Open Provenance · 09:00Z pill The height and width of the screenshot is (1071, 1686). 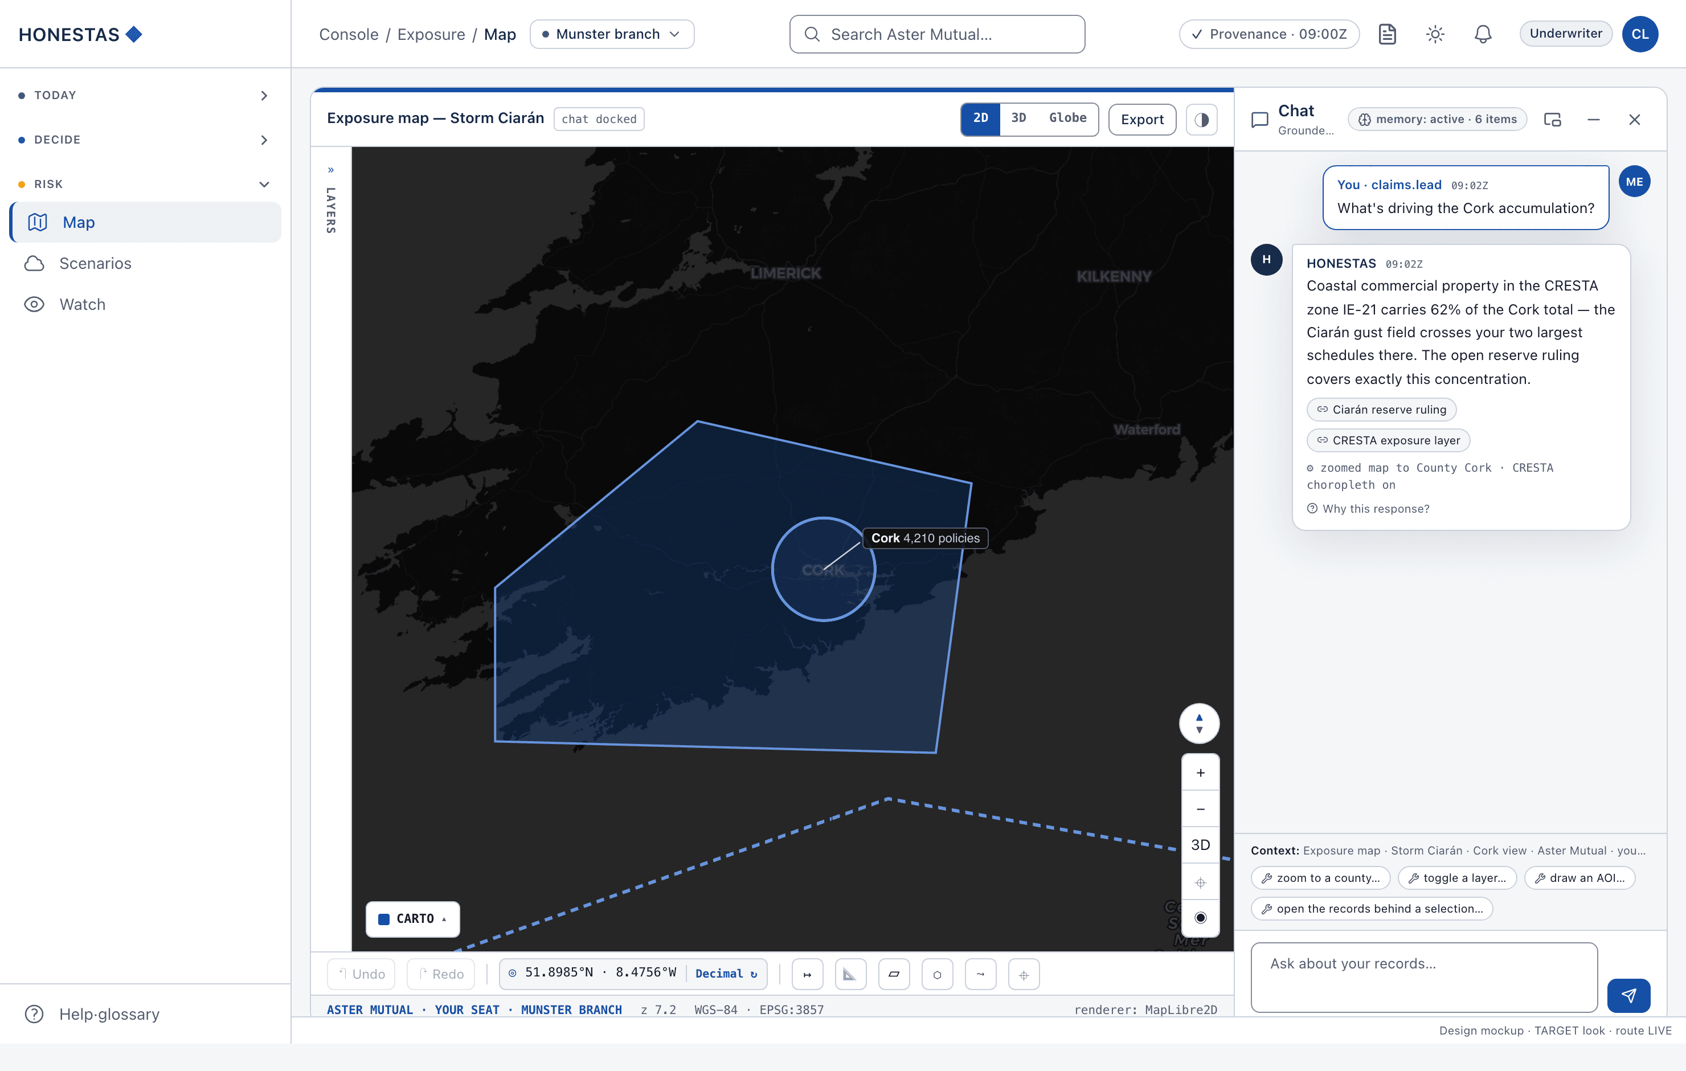(x=1268, y=34)
